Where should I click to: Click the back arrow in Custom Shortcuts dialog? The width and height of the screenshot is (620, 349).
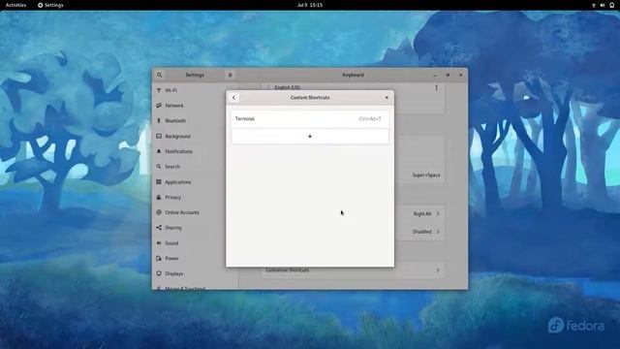[x=233, y=97]
